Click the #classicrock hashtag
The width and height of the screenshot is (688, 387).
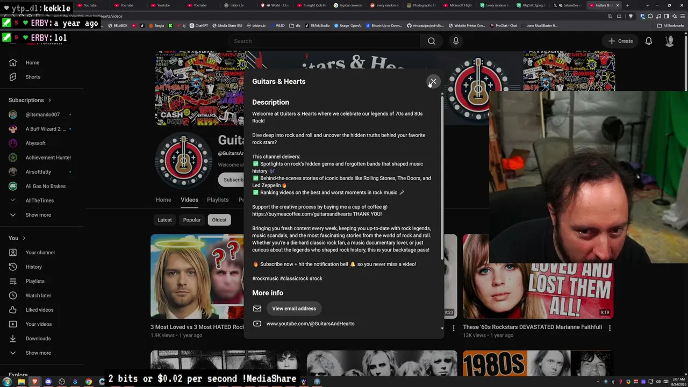point(294,278)
